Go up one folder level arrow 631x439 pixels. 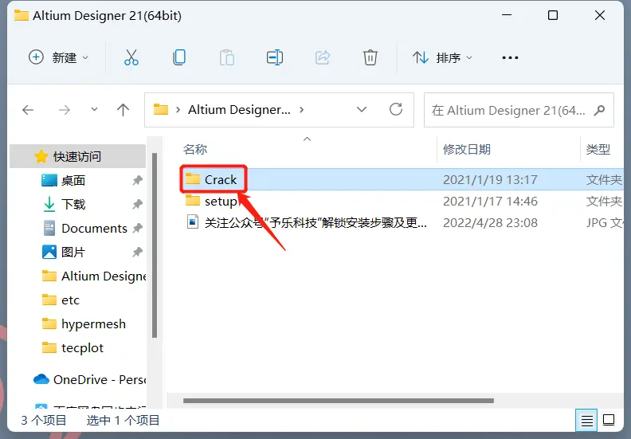click(x=123, y=110)
